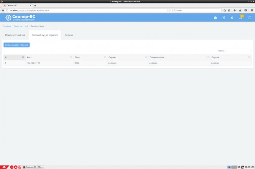Click network status icon in system tray
The height and width of the screenshot is (169, 255).
242,167
